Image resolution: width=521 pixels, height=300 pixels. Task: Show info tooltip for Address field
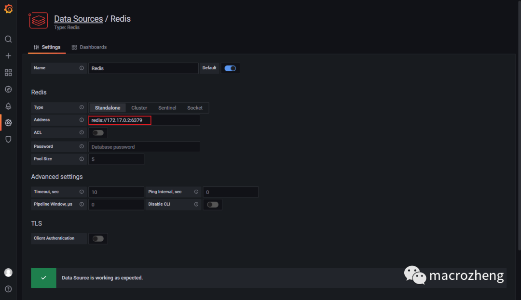(x=82, y=120)
